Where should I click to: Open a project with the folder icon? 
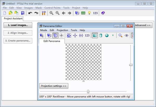point(11,13)
